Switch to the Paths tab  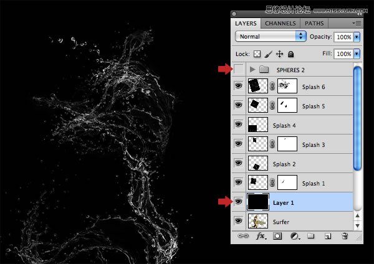[x=313, y=23]
